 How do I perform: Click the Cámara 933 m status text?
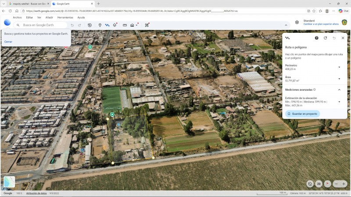[298, 193]
